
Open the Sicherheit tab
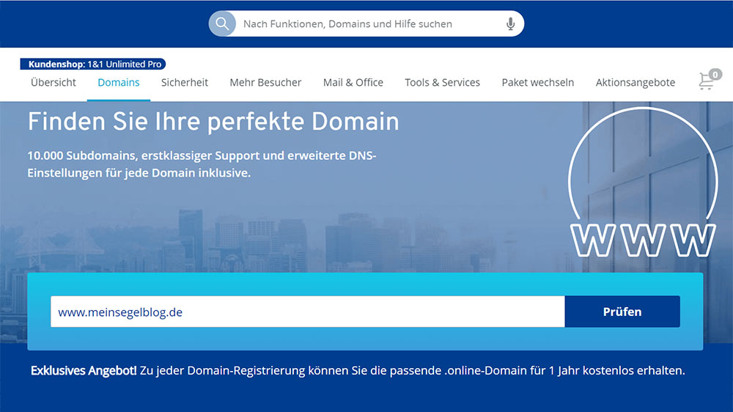185,83
